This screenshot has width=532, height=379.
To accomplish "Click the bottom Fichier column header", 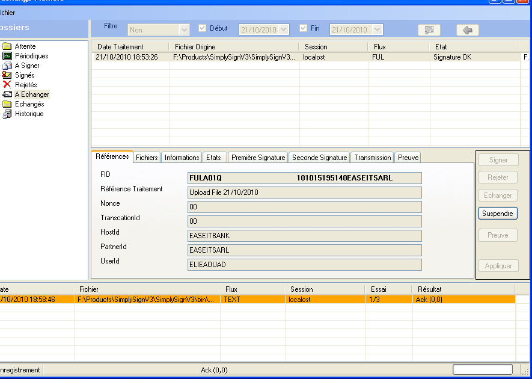I will tap(147, 289).
